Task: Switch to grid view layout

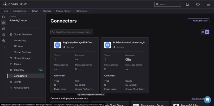Action: pyautogui.click(x=207, y=32)
